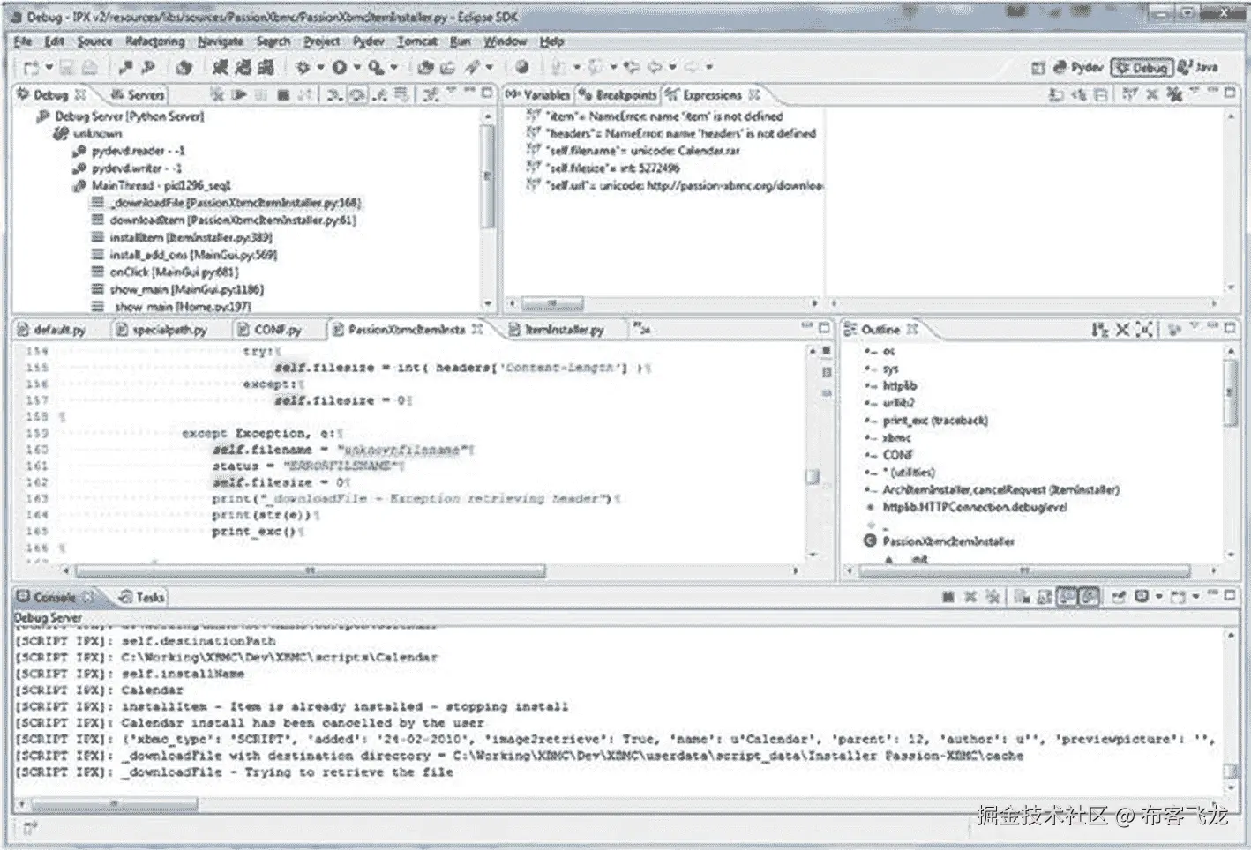Select the httplib entry in Outline
The image size is (1251, 850).
[x=897, y=385]
